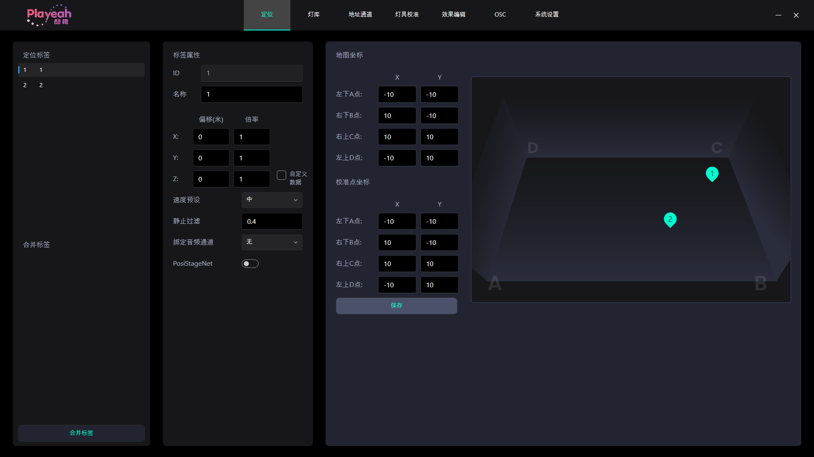Screen dimensions: 814x457
Task: Toggle the PosiStageNet switch on
Action: pyautogui.click(x=250, y=264)
